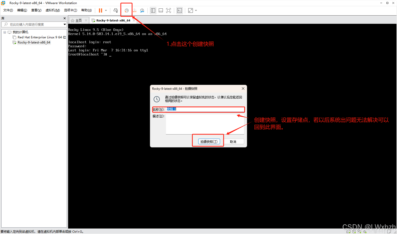Click the 描述(D) description text area

(205, 124)
